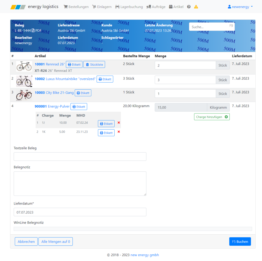Click the yellow warning triangle icon
Viewport: 262px width, 261px height.
(196, 7)
